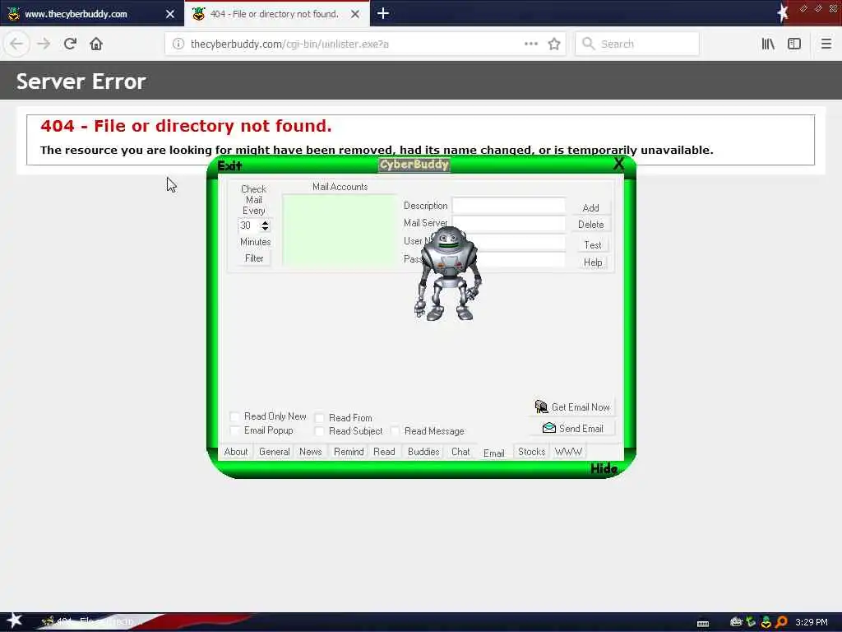
Task: Click the robot head tray icon
Action: pyautogui.click(x=736, y=622)
